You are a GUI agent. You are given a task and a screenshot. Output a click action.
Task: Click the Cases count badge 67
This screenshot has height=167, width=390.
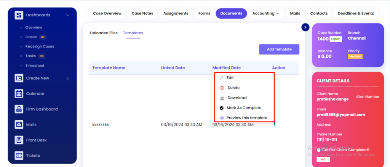(43, 37)
